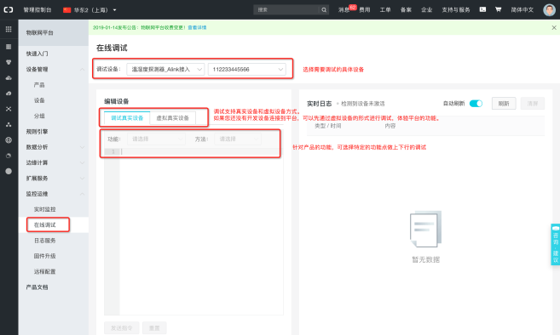Viewport: 560px width, 335px height.
Task: Switch to the 虚拟真实设备 tab
Action: [x=172, y=118]
